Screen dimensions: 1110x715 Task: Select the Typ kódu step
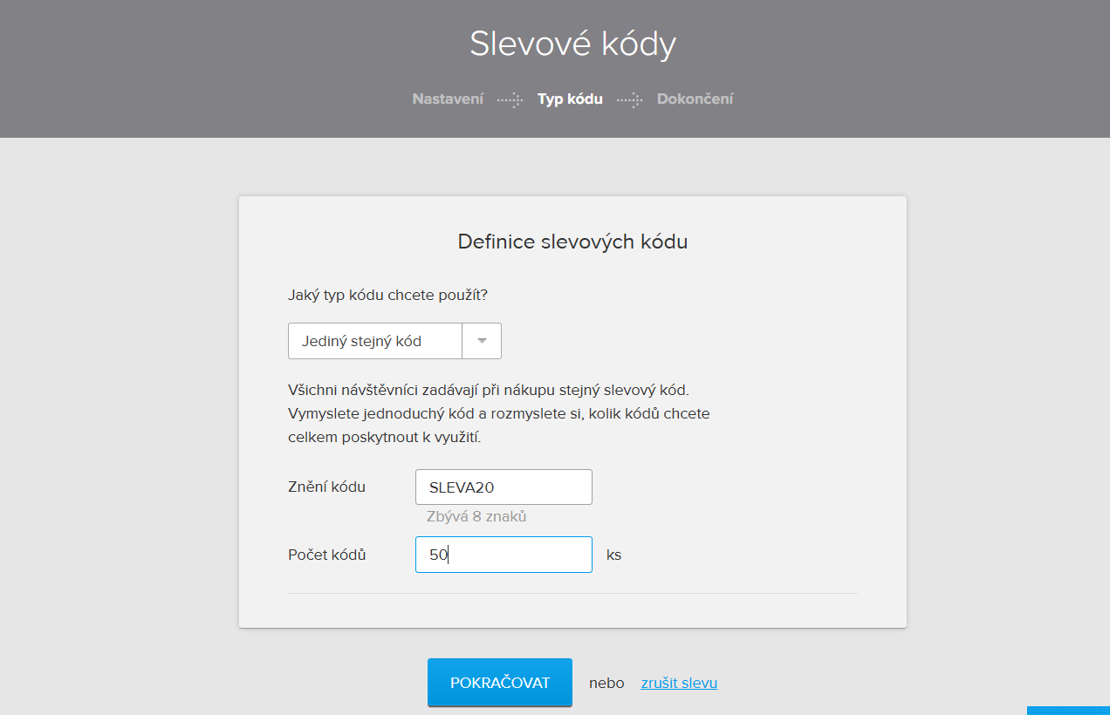point(569,99)
